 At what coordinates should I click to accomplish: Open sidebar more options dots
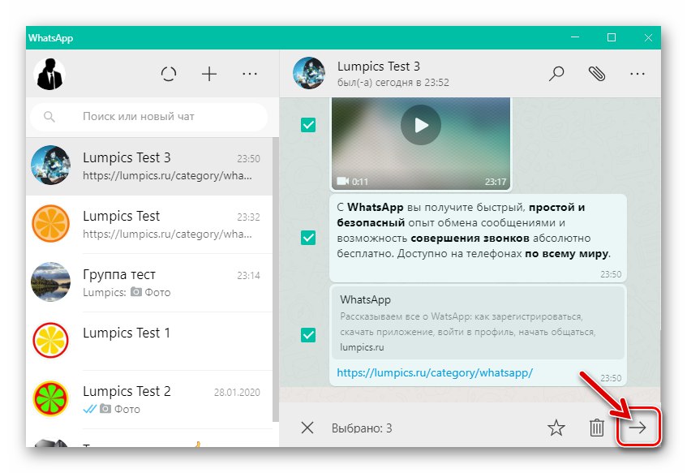click(x=250, y=74)
